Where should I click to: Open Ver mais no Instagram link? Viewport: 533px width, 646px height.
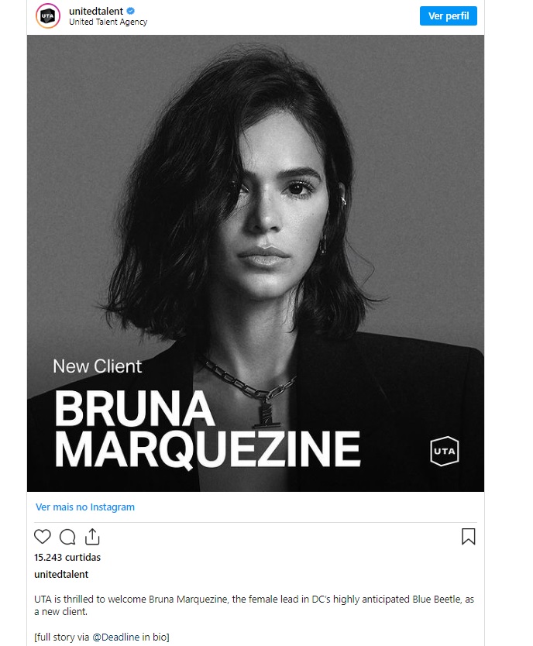click(85, 507)
